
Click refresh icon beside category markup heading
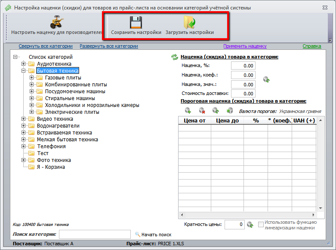(x=175, y=57)
